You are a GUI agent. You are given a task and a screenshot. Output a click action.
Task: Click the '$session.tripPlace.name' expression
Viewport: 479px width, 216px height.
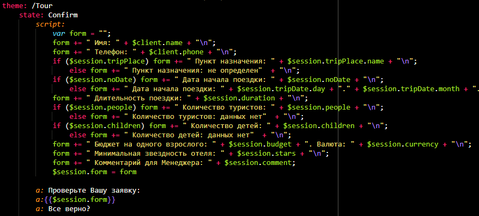[x=336, y=61]
